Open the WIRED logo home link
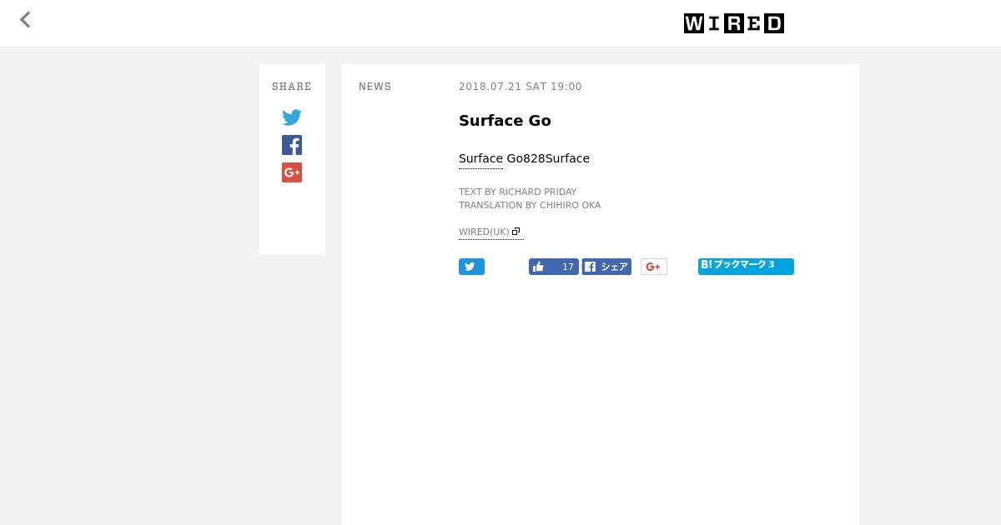This screenshot has height=525, width=1001. (x=733, y=23)
